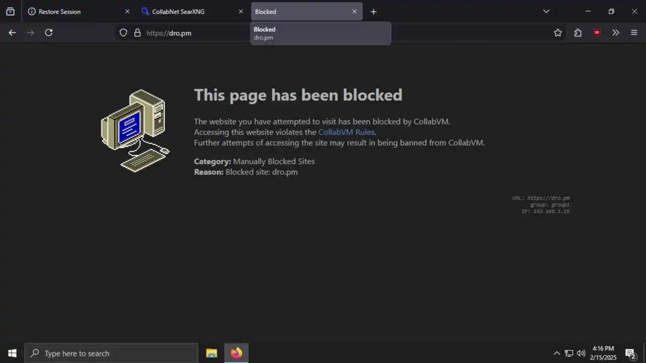This screenshot has height=363, width=646.
Task: Open a new tab with plus button
Action: click(x=373, y=12)
